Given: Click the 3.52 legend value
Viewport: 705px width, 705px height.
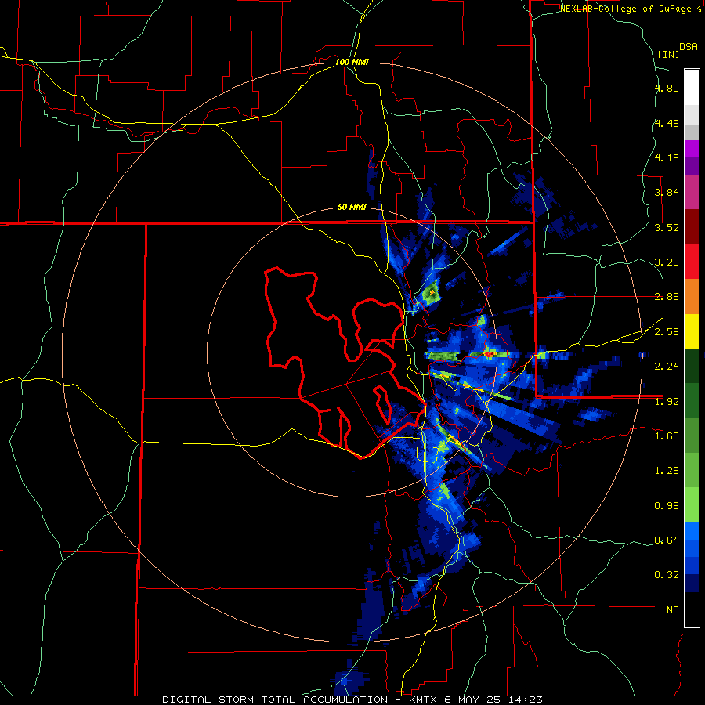Looking at the screenshot, I should 667,227.
